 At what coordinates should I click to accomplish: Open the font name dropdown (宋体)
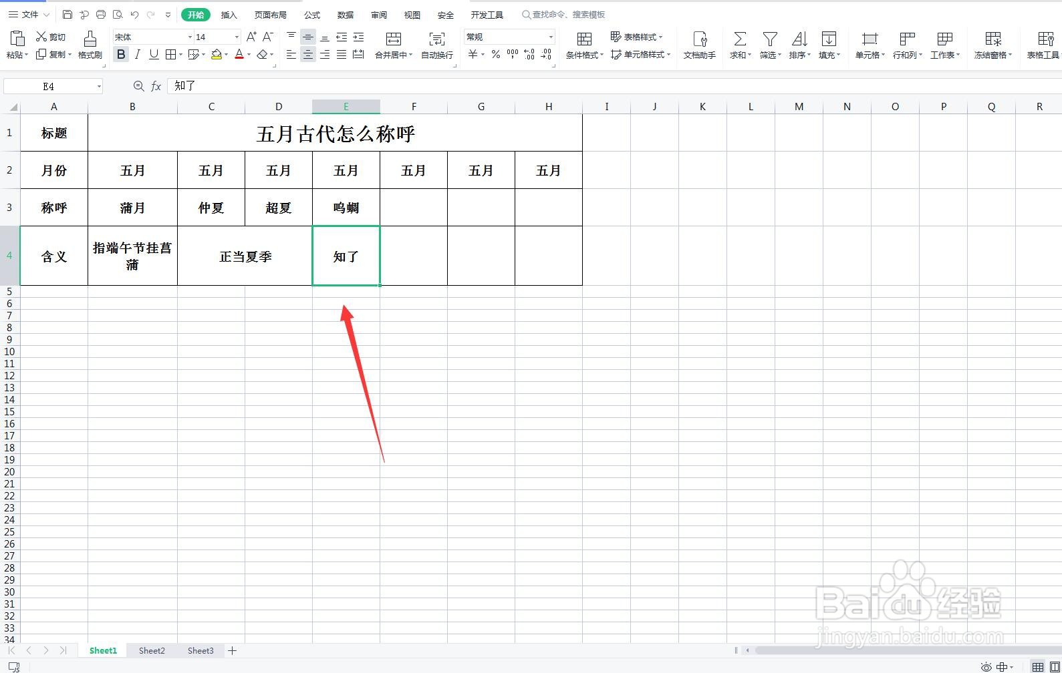click(190, 37)
